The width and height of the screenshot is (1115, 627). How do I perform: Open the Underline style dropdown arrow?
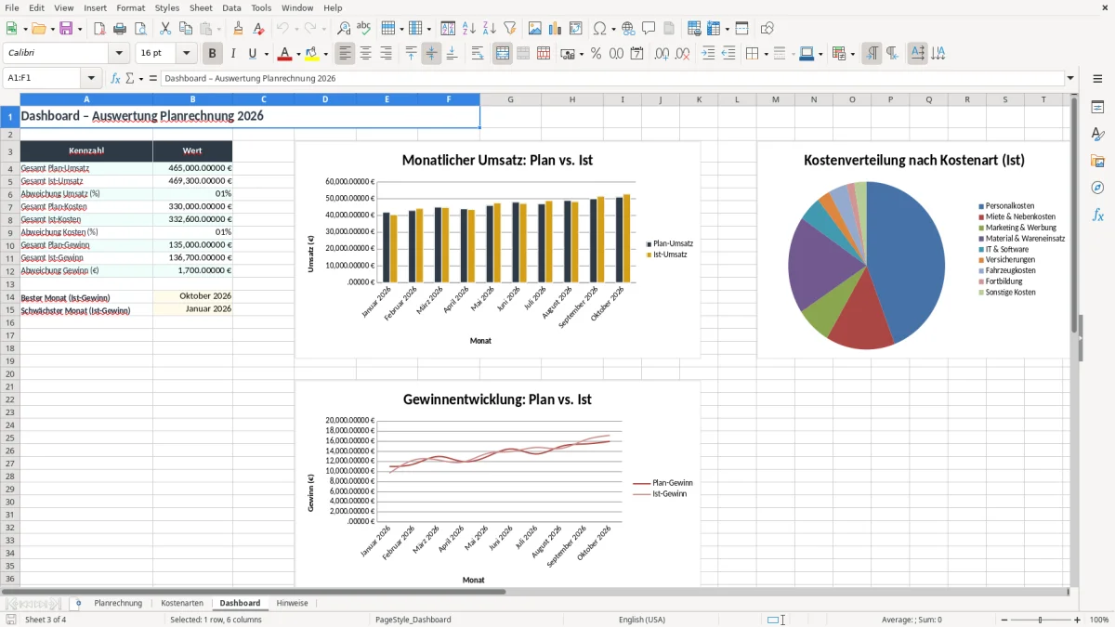(x=266, y=54)
